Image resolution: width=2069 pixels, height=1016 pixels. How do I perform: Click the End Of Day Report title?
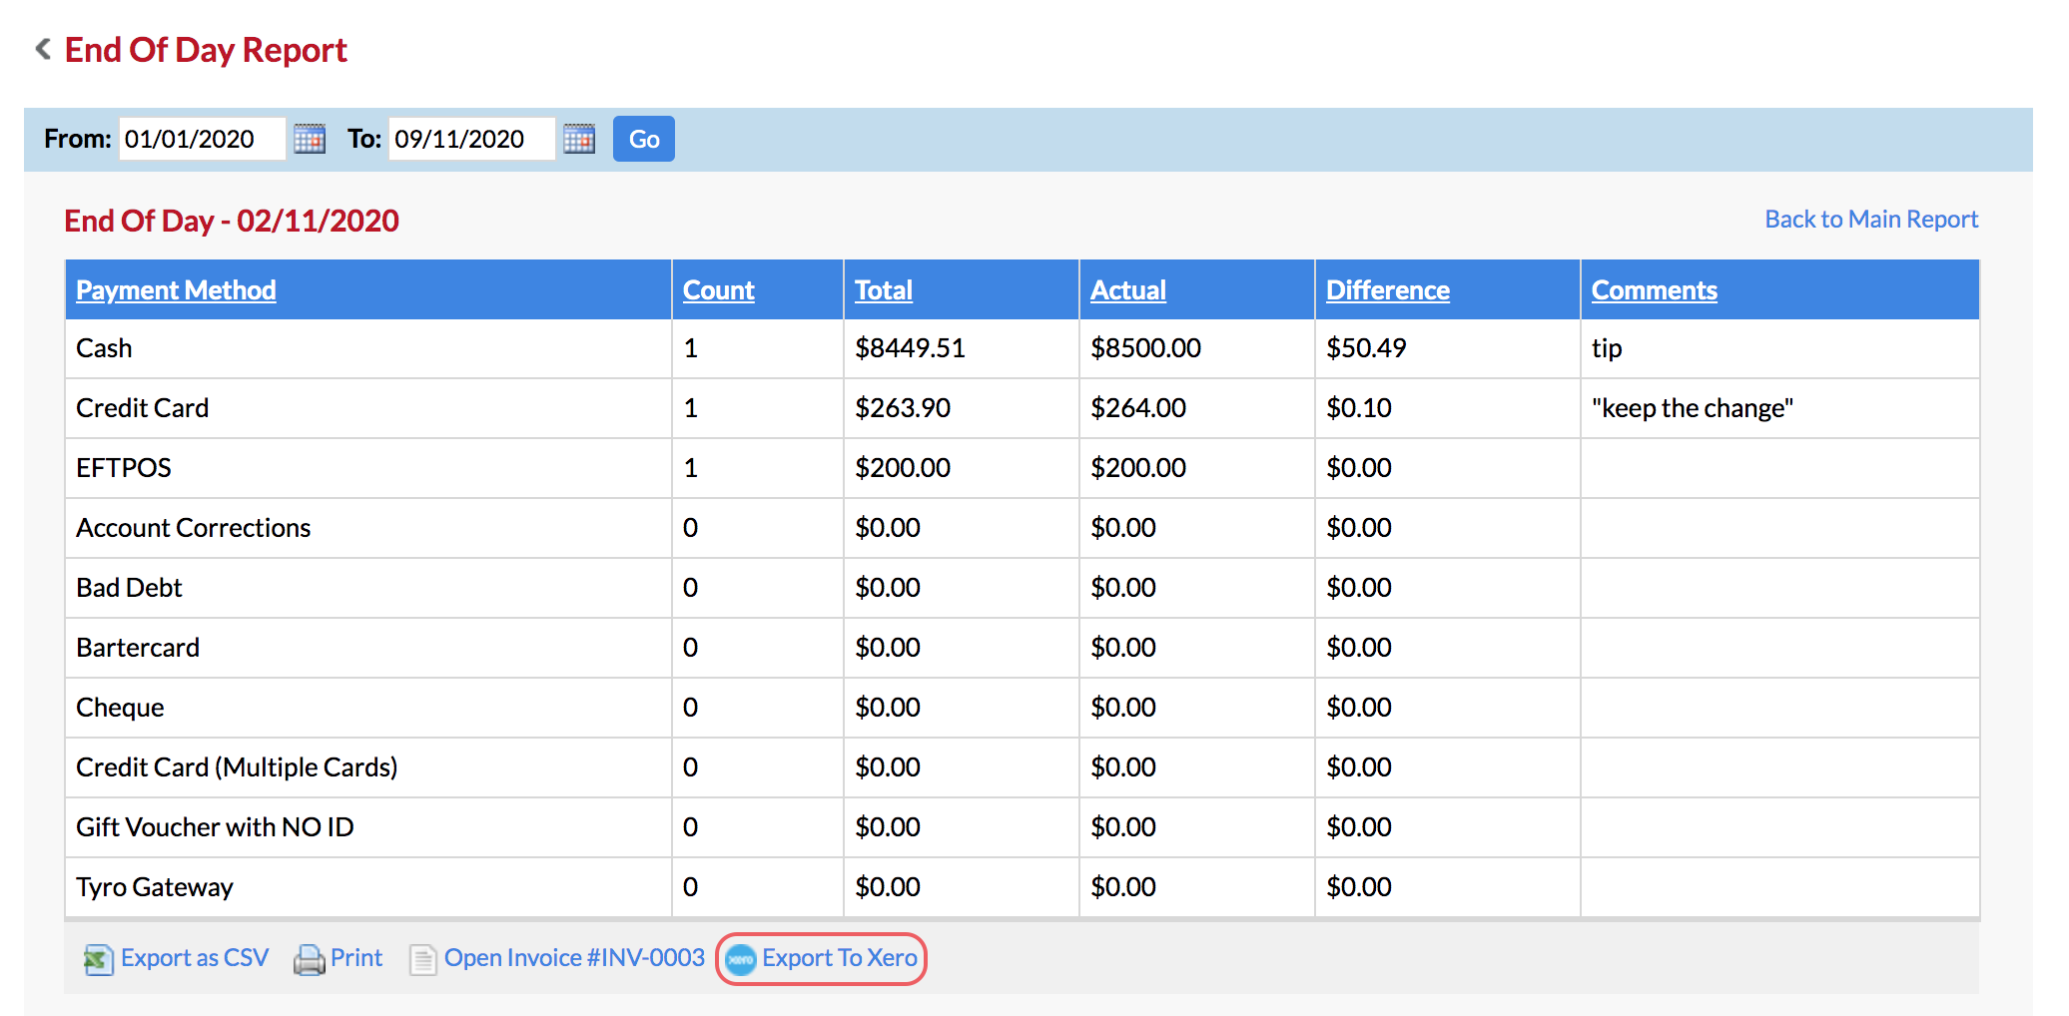pyautogui.click(x=206, y=50)
